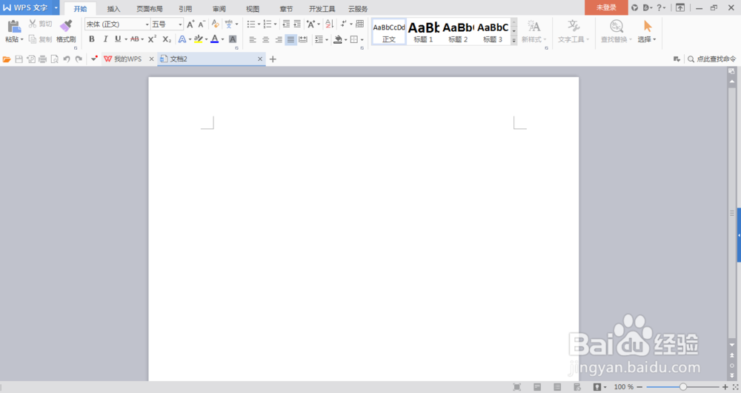Click the zoom out minus button
This screenshot has width=741, height=393.
point(640,387)
